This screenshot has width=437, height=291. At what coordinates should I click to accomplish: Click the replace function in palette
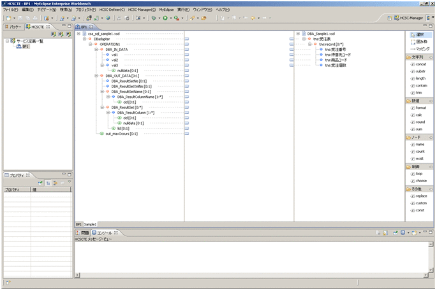pos(420,195)
